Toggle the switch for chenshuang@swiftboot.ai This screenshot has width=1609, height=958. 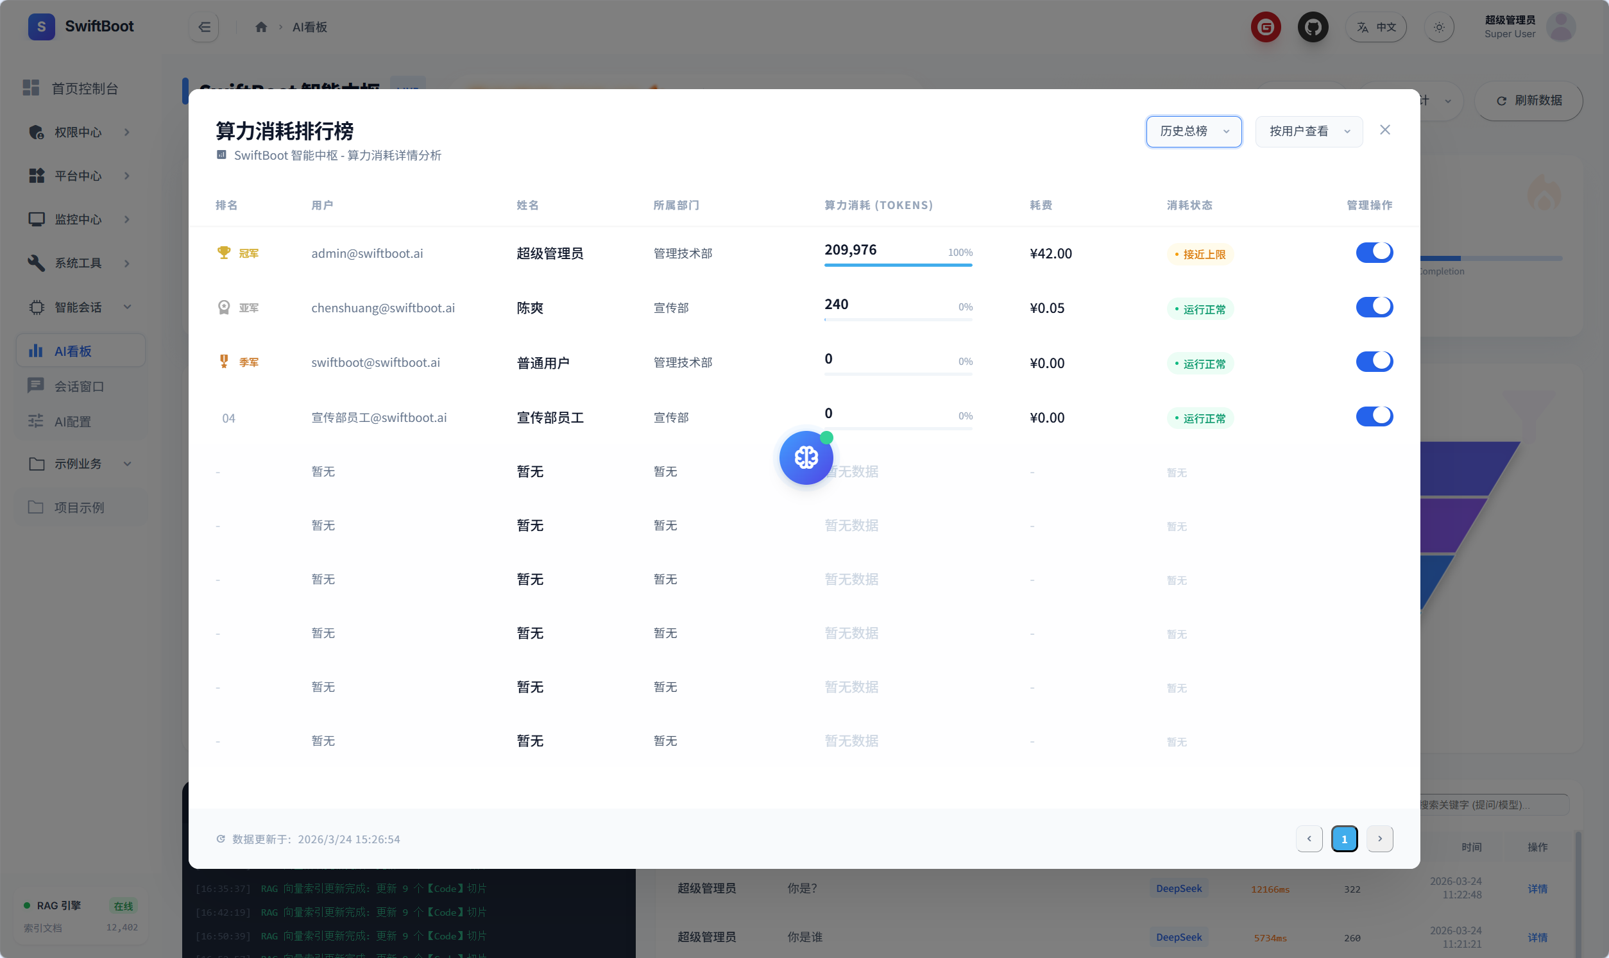(x=1374, y=307)
